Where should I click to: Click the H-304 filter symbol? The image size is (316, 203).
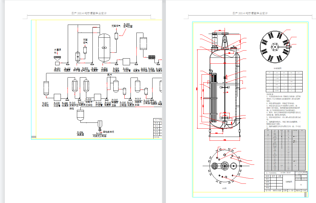(x=153, y=57)
